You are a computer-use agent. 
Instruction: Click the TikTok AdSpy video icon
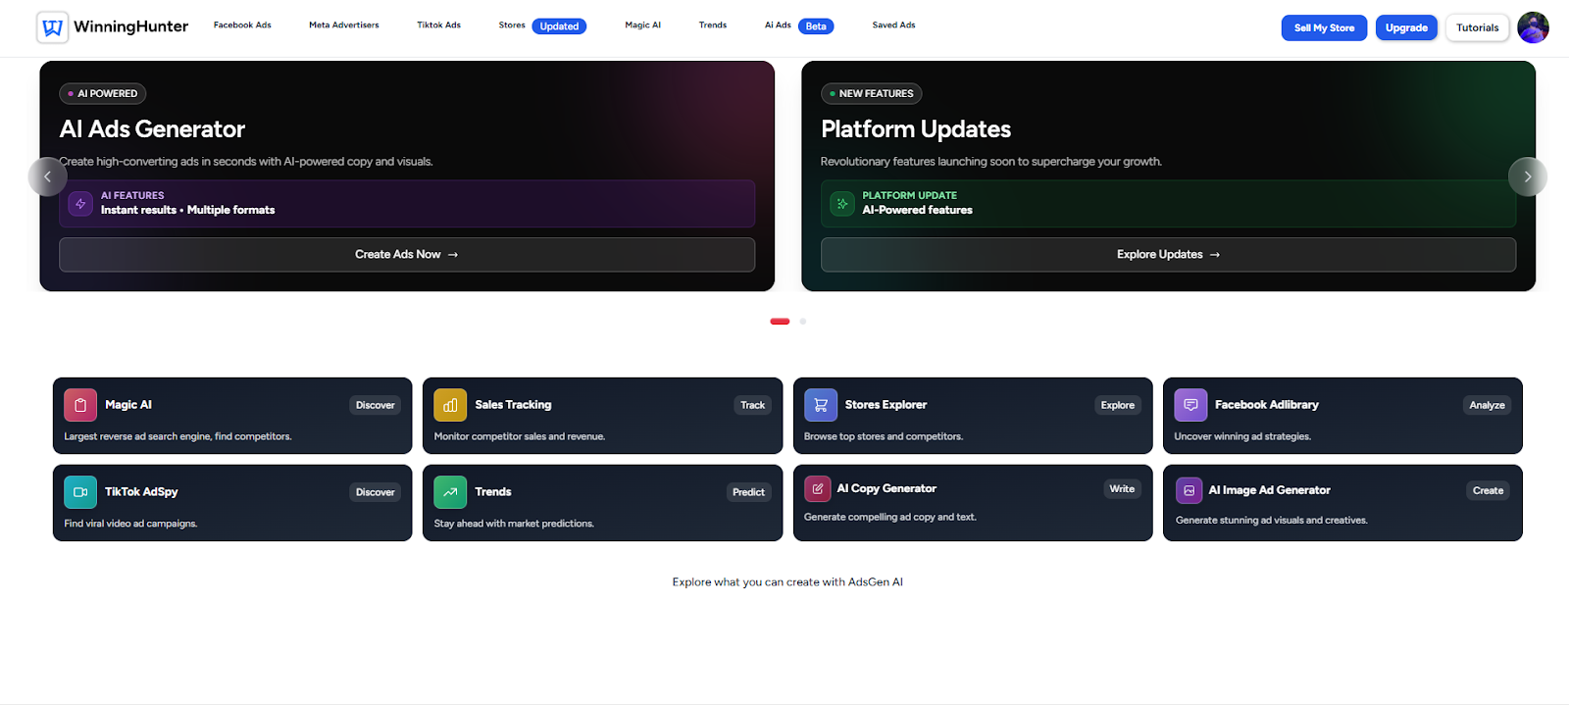80,492
